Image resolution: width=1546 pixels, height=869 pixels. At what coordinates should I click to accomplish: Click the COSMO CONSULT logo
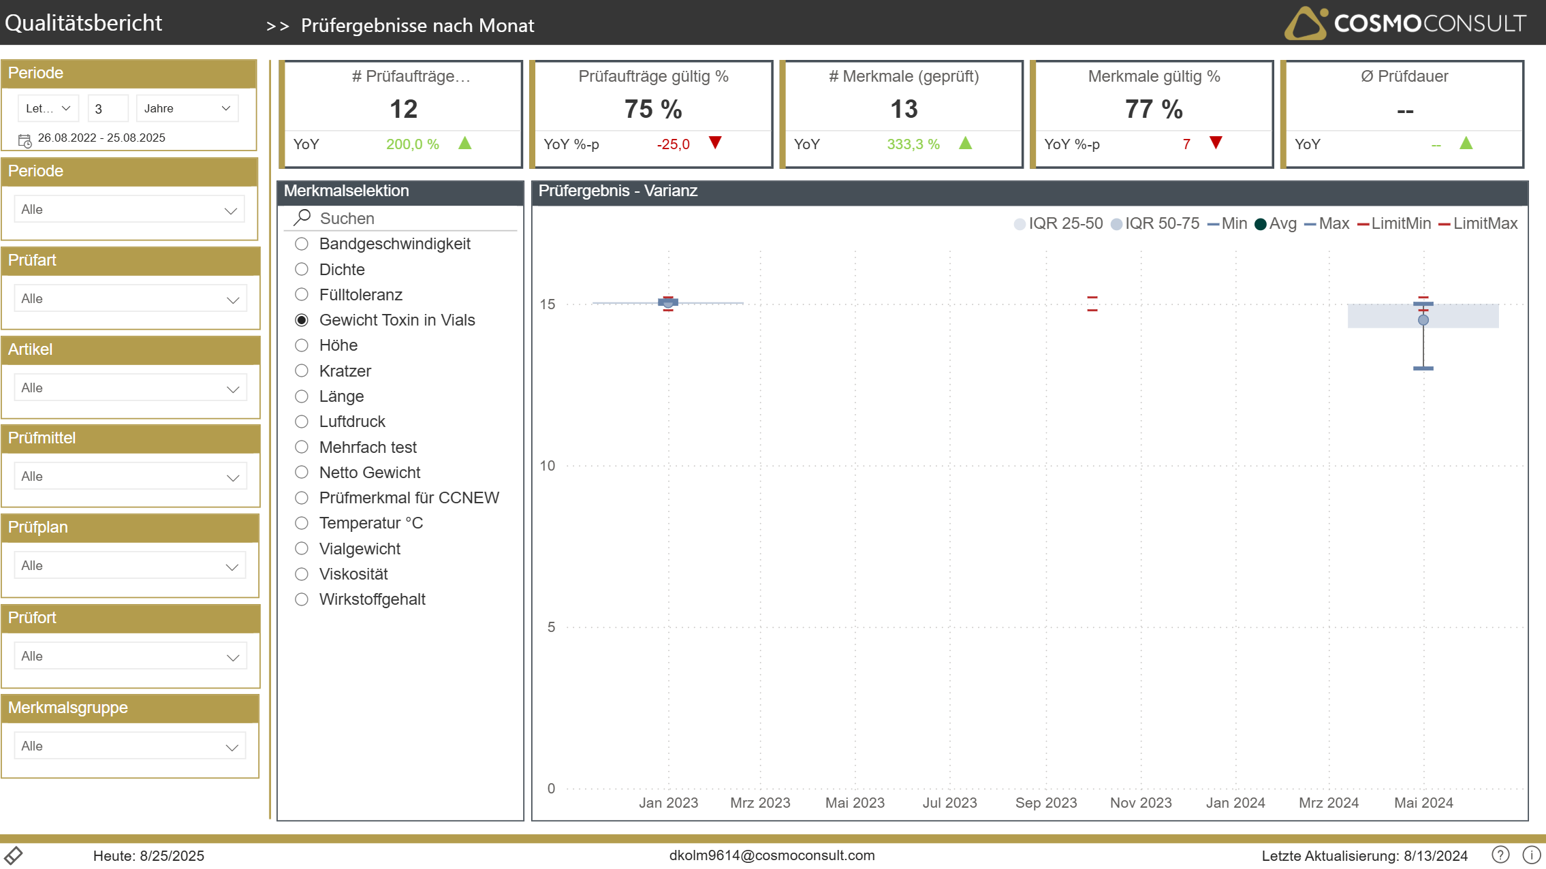1406,23
